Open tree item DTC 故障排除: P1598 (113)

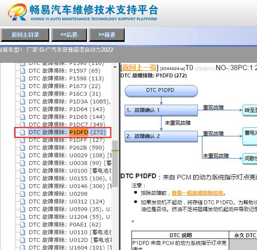(66, 79)
